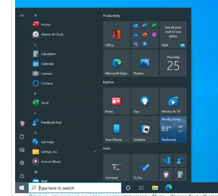Click the letter M index header
The height and width of the screenshot is (196, 218).
click(x=36, y=172)
